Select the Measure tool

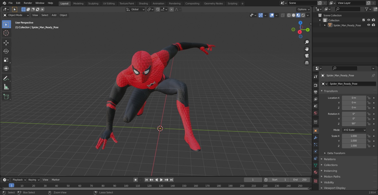(6, 87)
